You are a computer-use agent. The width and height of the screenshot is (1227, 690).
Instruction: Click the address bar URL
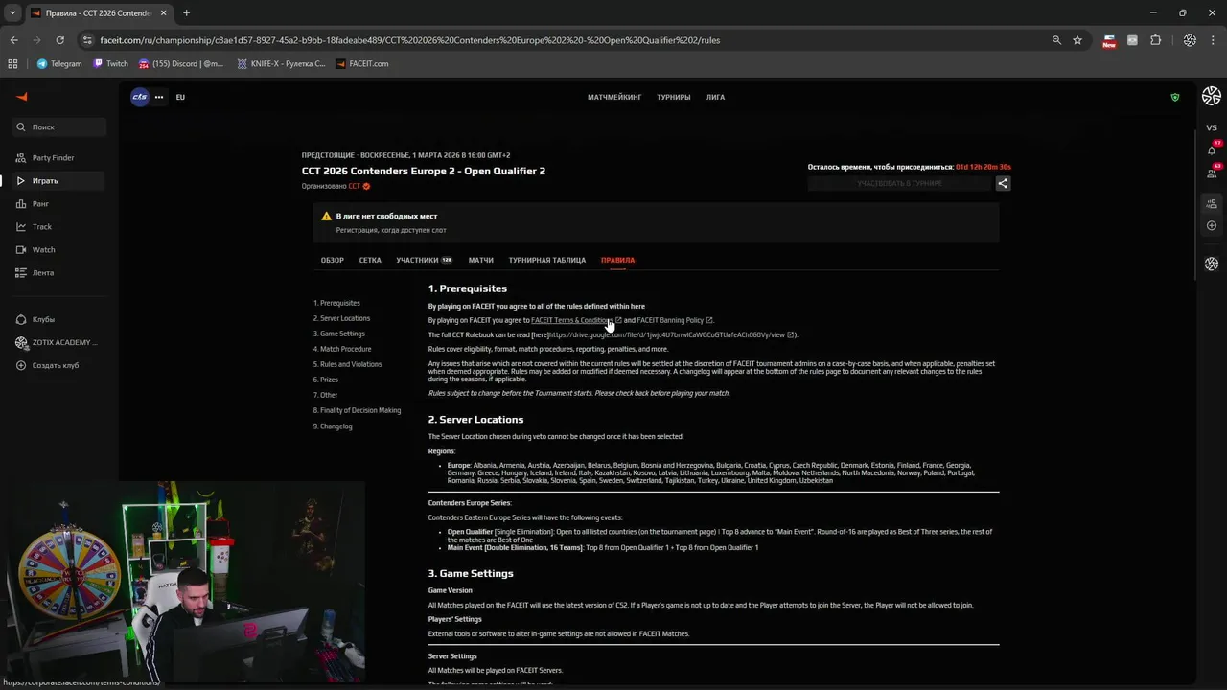point(409,40)
